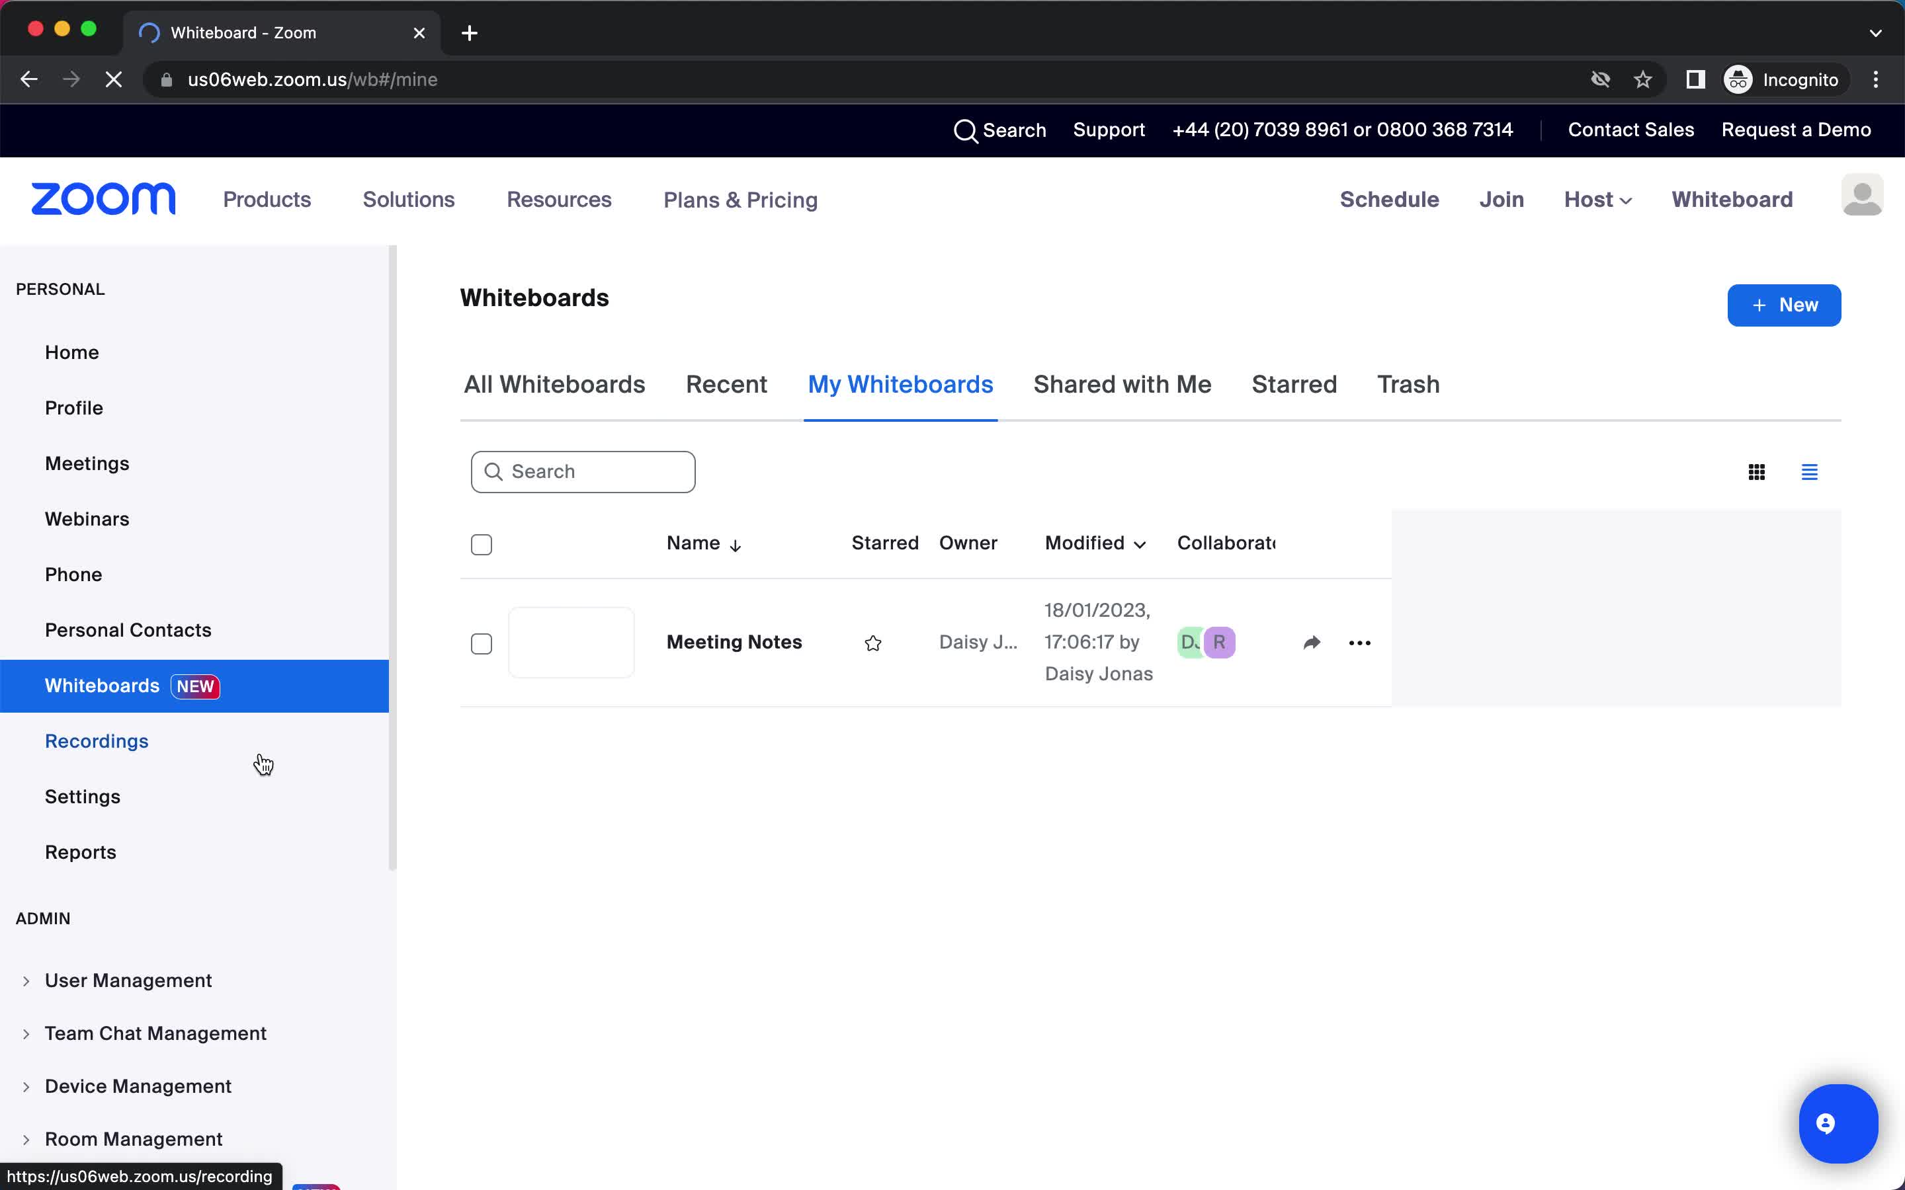Click the star icon to favorite Meeting Notes
1905x1190 pixels.
(874, 642)
